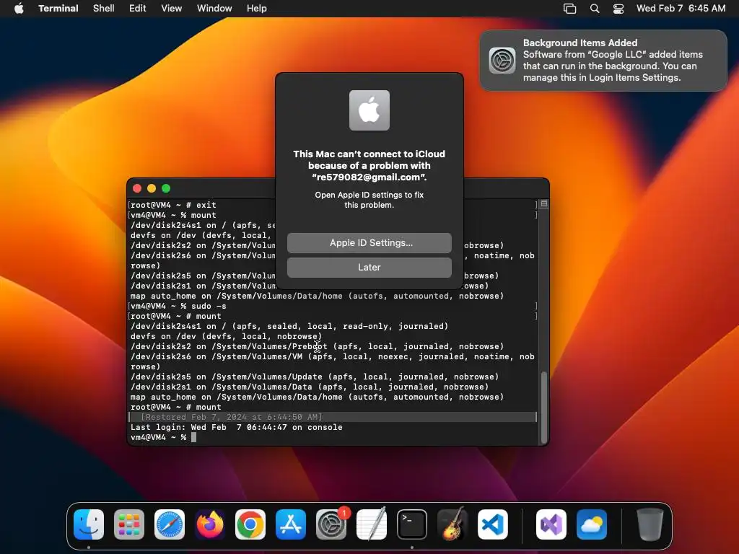This screenshot has width=739, height=554.
Task: Click the Stage Manager menu bar icon
Action: [570, 9]
